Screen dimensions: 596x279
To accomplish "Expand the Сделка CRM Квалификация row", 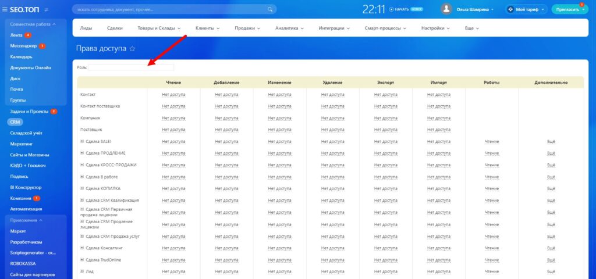I will coord(82,200).
